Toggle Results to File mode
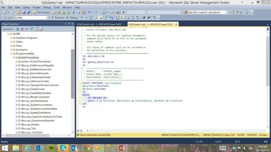This screenshot has width=271, height=152. point(127,18)
